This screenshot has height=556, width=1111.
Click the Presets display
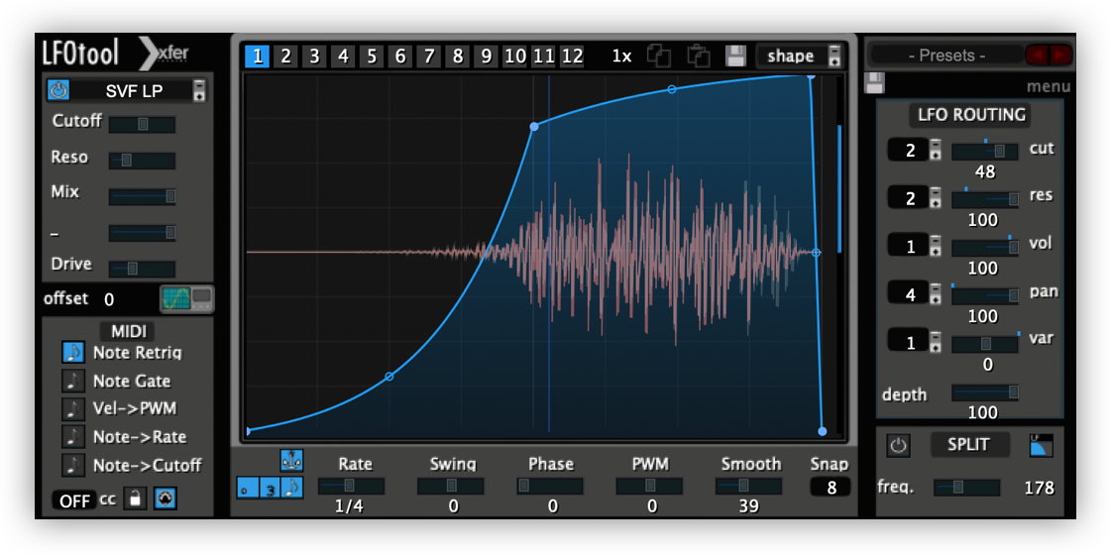click(x=946, y=56)
